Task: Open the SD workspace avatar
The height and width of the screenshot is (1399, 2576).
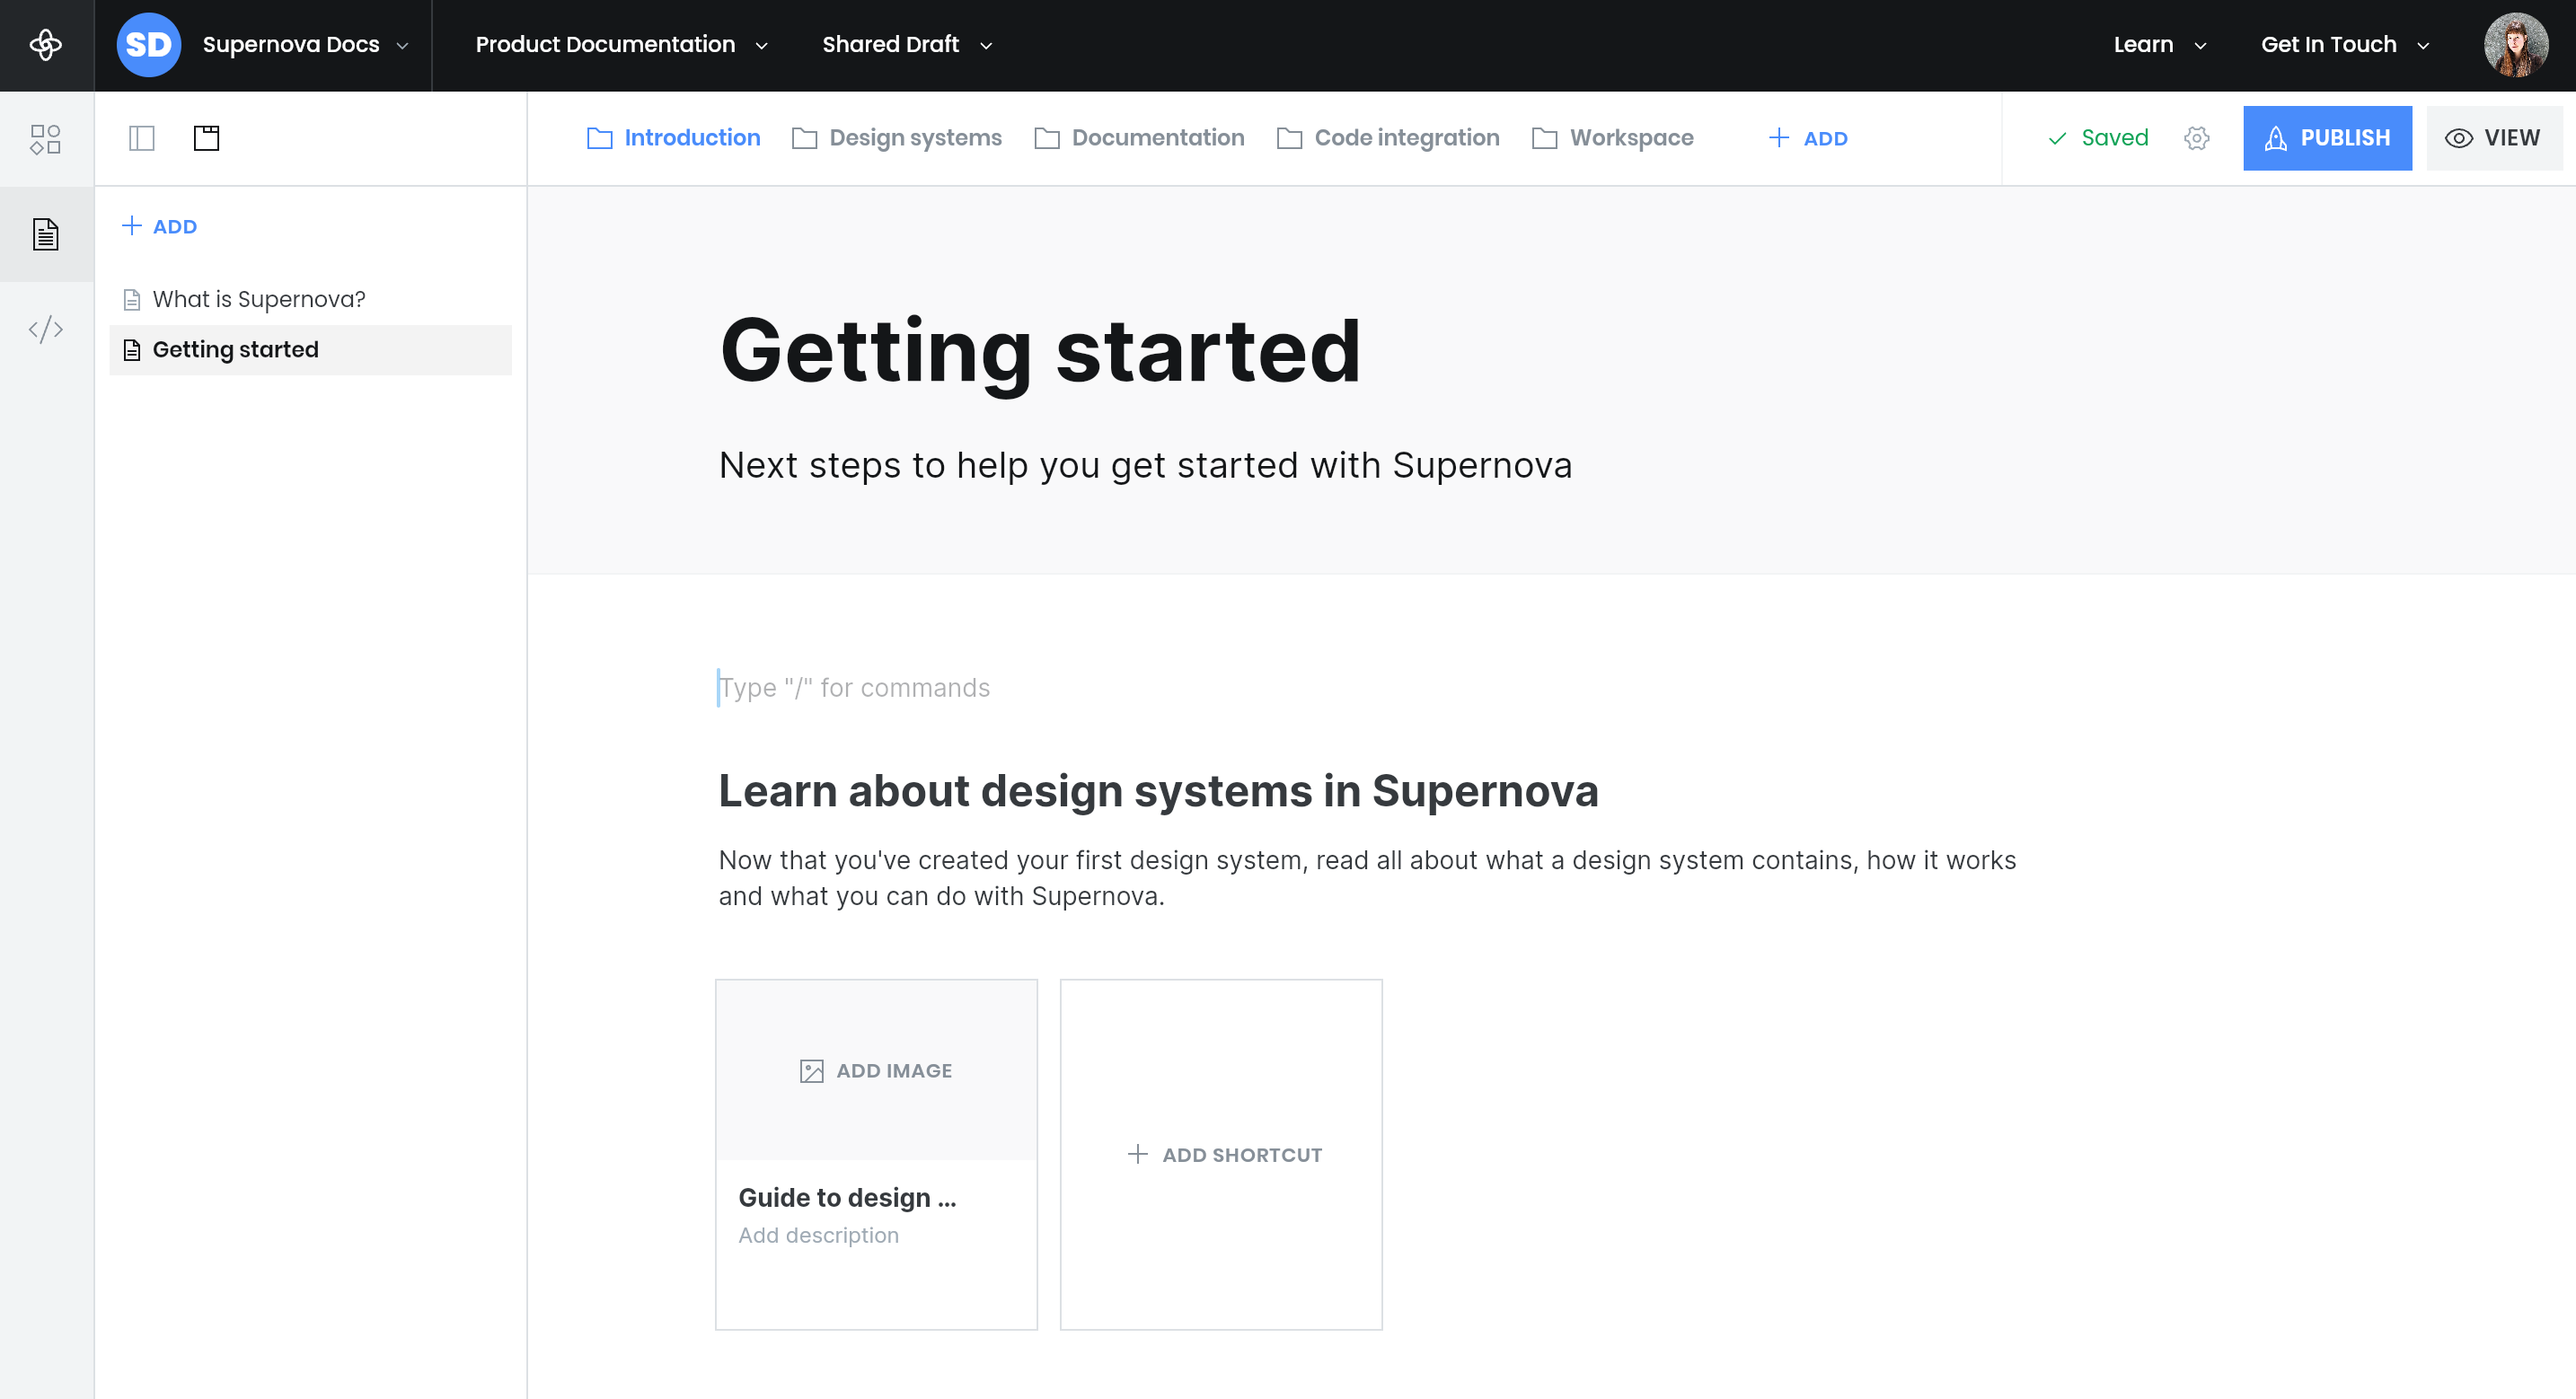Action: (148, 45)
